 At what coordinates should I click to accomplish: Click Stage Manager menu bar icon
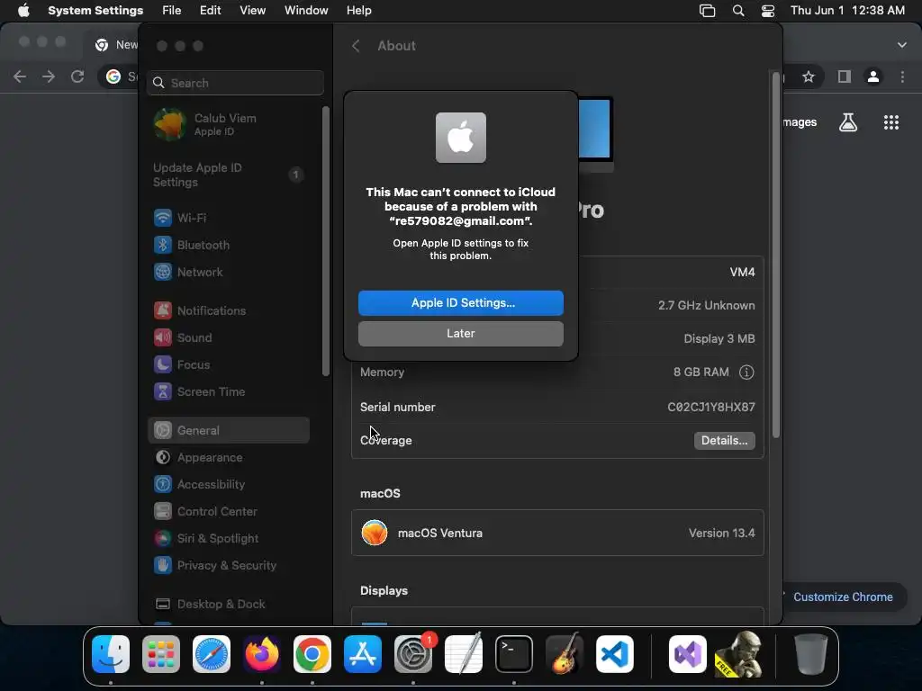point(708,11)
